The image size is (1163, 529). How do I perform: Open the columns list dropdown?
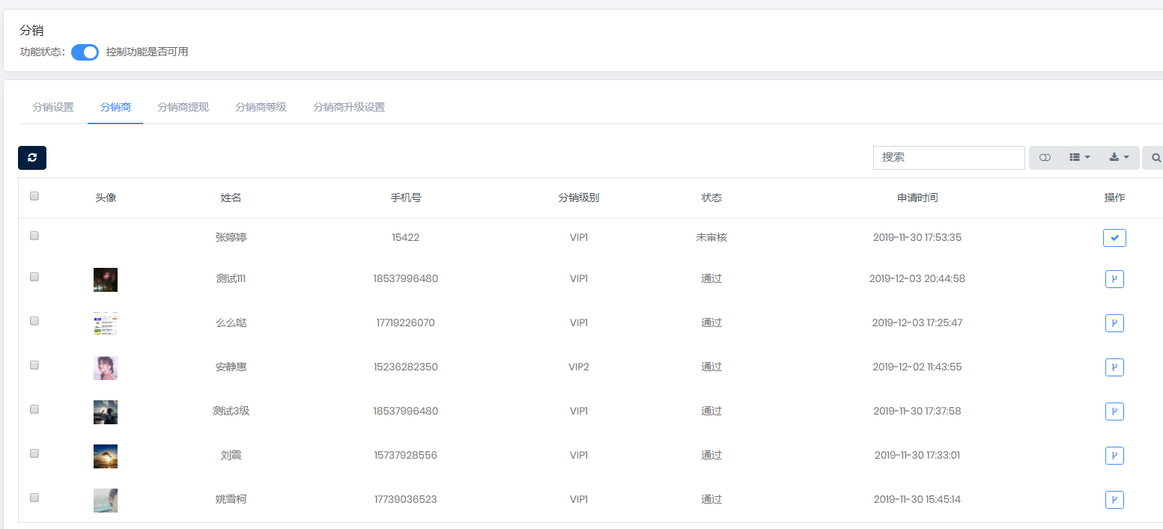click(x=1079, y=158)
